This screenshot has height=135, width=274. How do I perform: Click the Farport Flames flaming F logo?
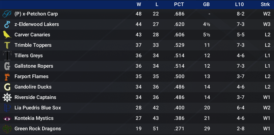pos(7,76)
